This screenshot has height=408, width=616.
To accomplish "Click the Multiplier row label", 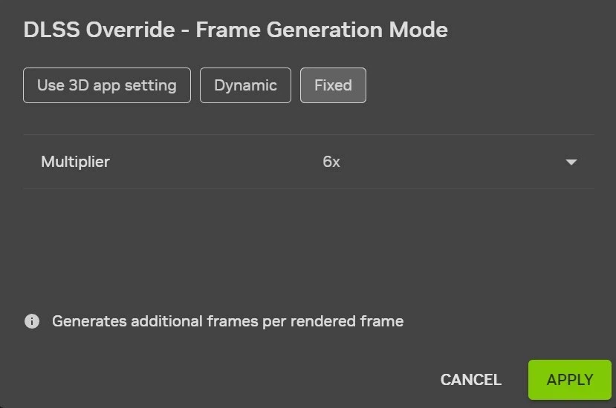I will (x=75, y=162).
